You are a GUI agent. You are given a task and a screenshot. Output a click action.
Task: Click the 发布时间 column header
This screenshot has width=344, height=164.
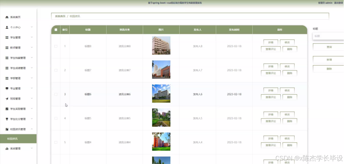[x=234, y=30]
